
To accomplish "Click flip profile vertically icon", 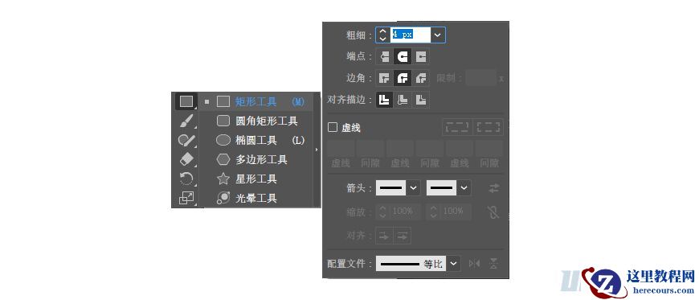I will pyautogui.click(x=493, y=263).
